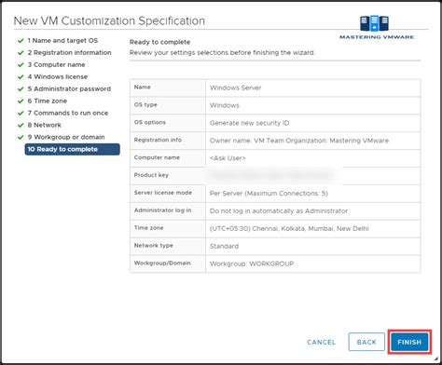Click checkmark icon beside Computer name step

[21, 65]
